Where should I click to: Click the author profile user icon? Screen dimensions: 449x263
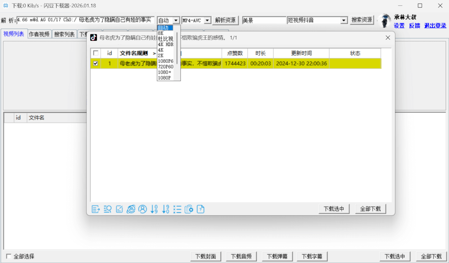click(x=143, y=209)
